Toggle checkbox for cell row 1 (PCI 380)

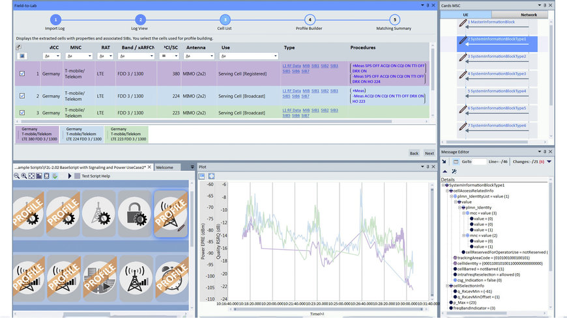pos(22,73)
